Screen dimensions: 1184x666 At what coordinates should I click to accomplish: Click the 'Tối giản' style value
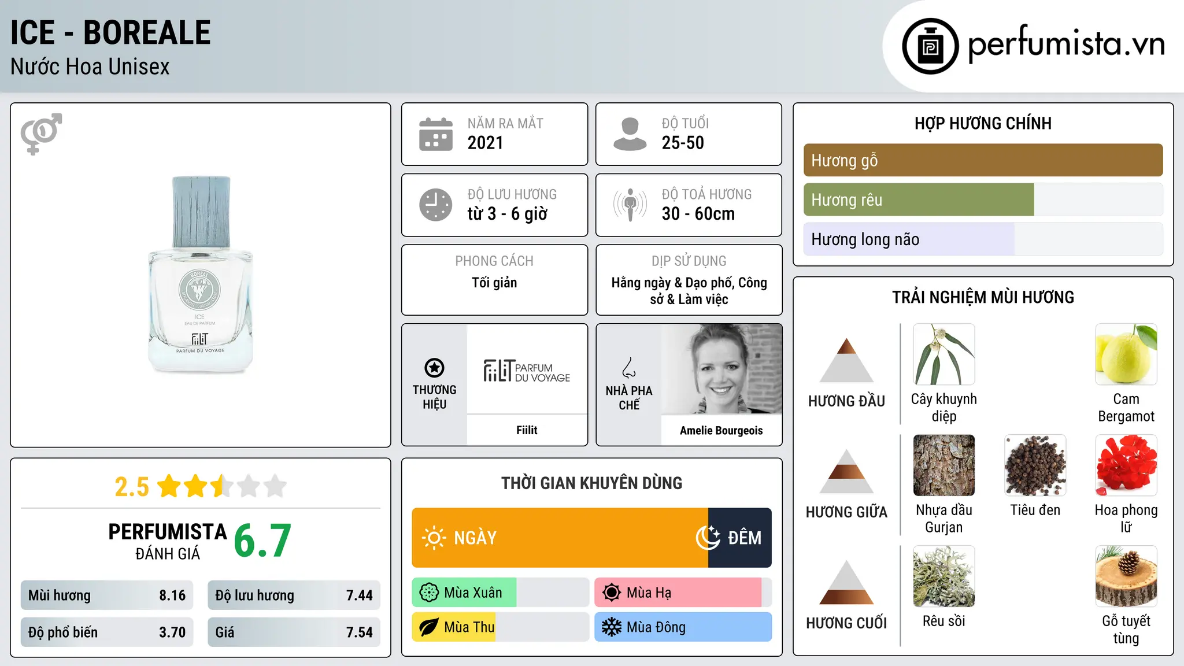494,283
